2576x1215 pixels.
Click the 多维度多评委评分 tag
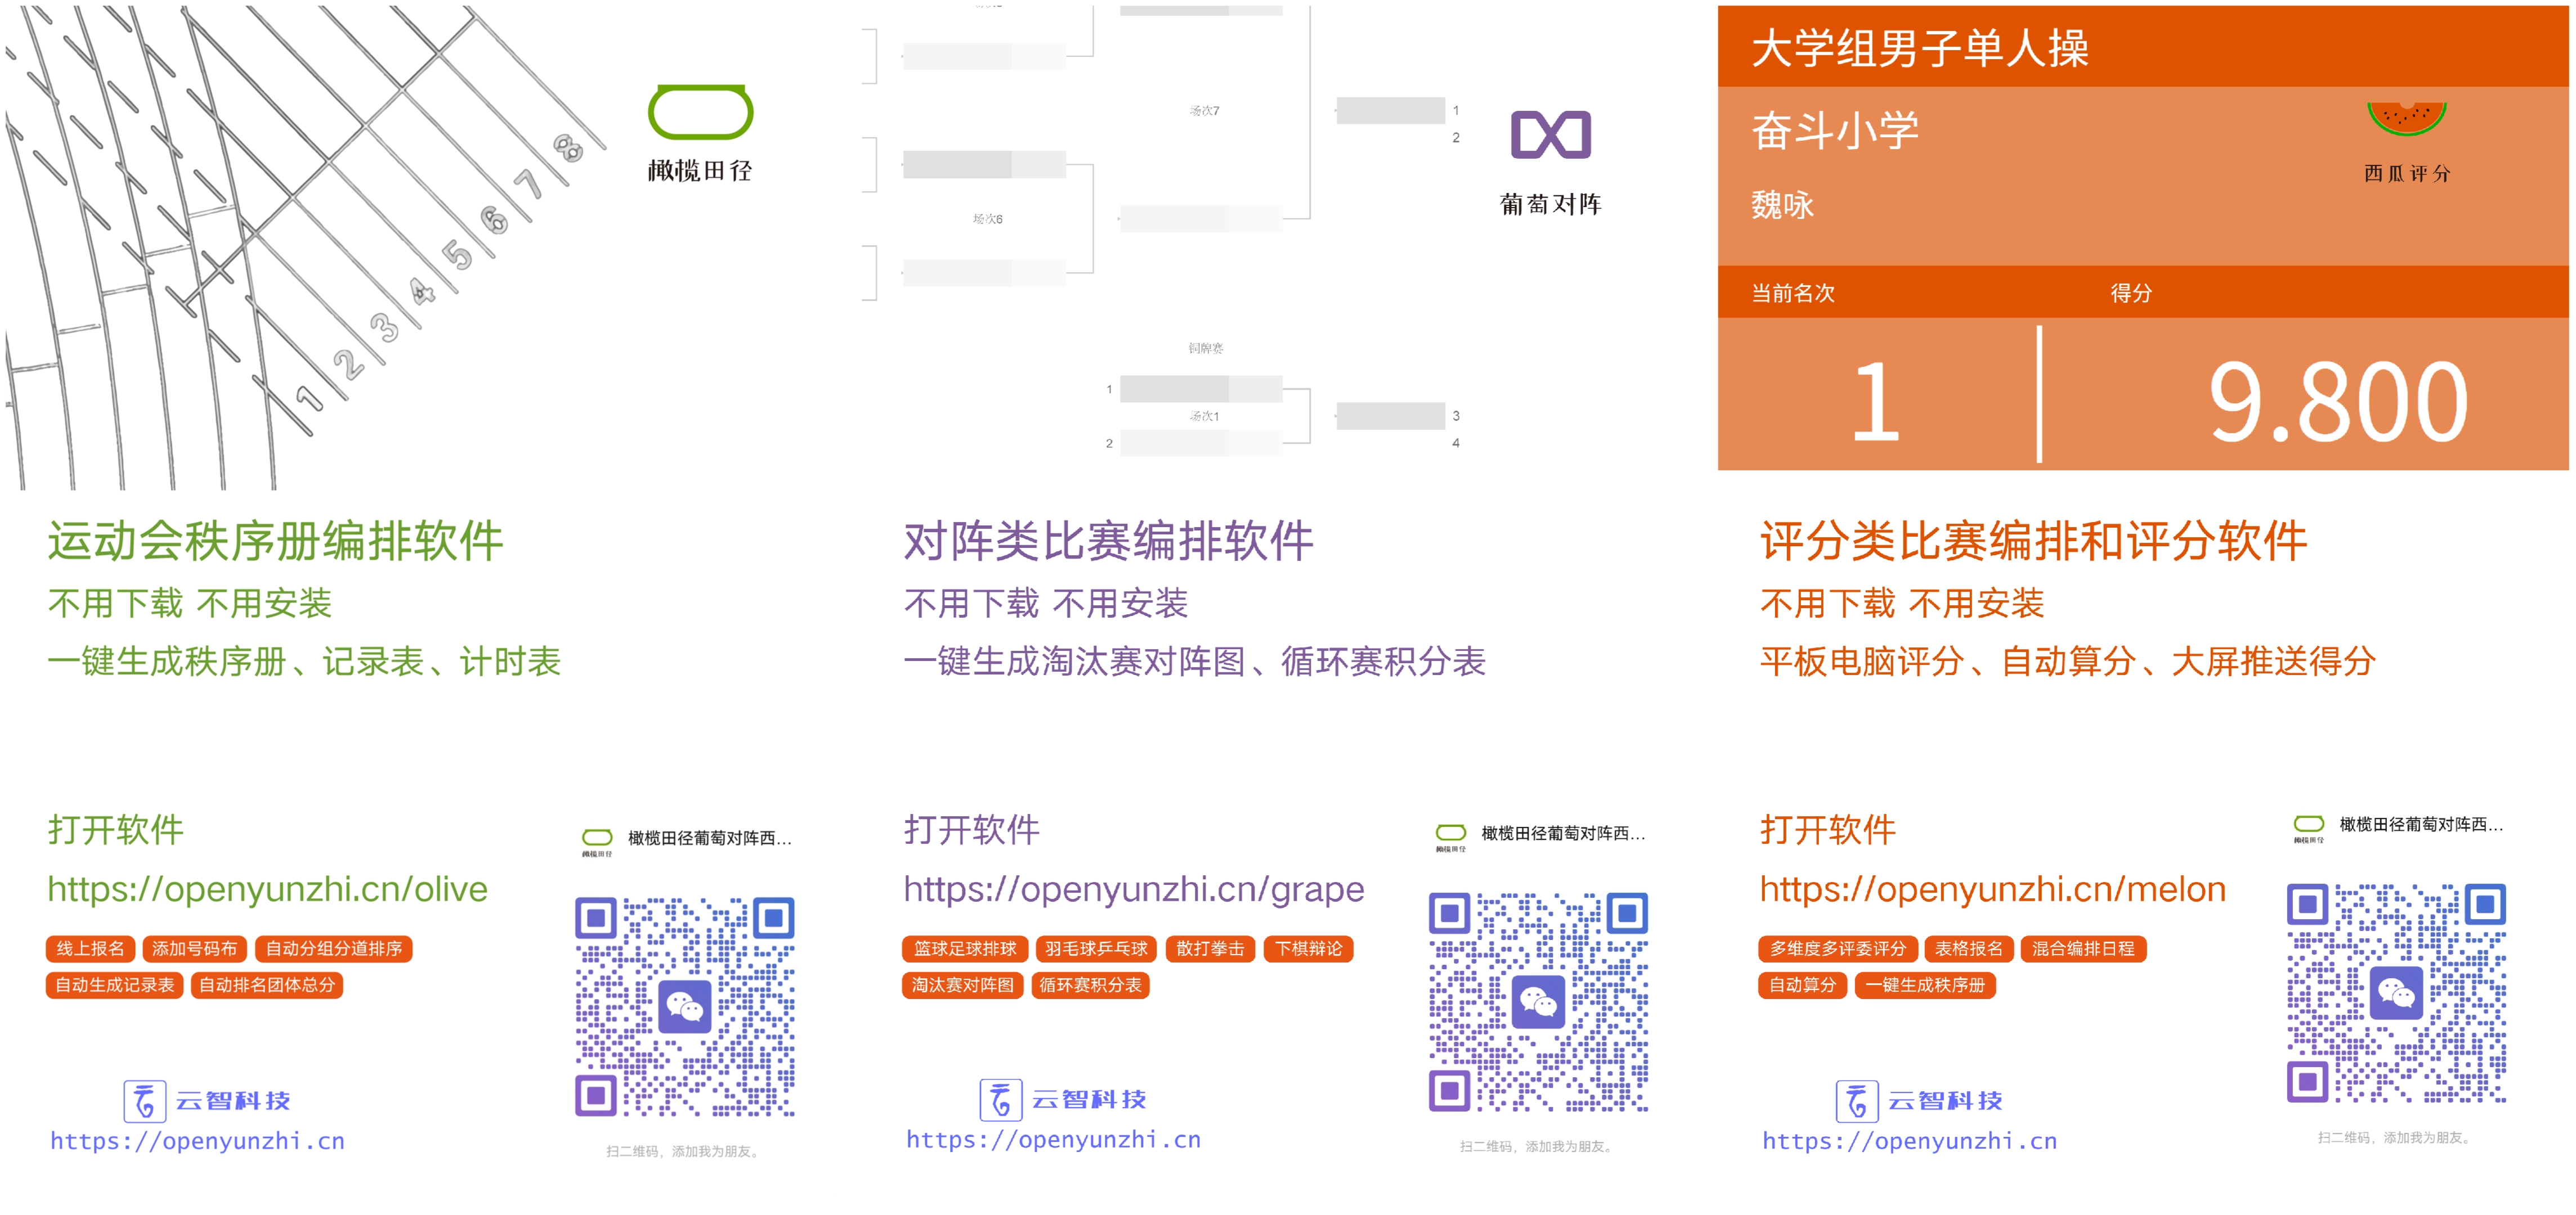(1837, 948)
